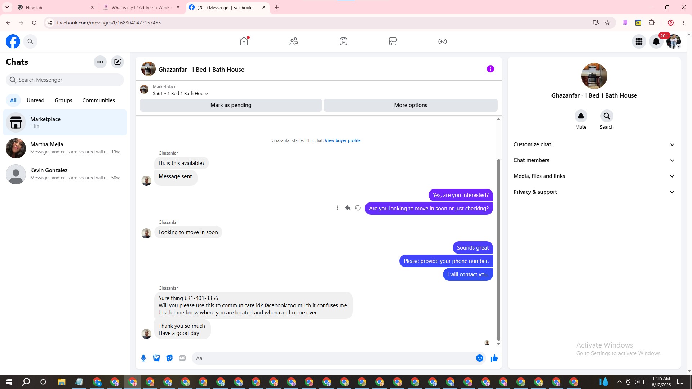Open more options for 'Are you looking' message

338,208
